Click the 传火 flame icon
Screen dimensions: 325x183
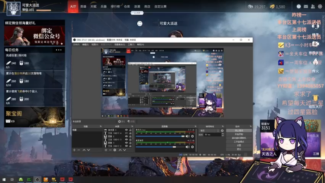pos(315,62)
